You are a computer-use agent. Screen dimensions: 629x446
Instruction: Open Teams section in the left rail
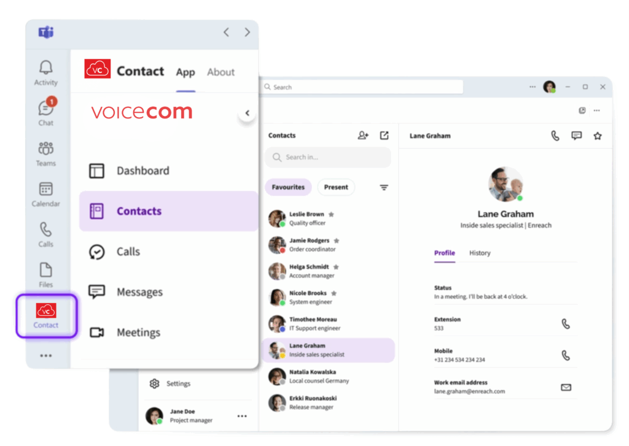pos(45,154)
